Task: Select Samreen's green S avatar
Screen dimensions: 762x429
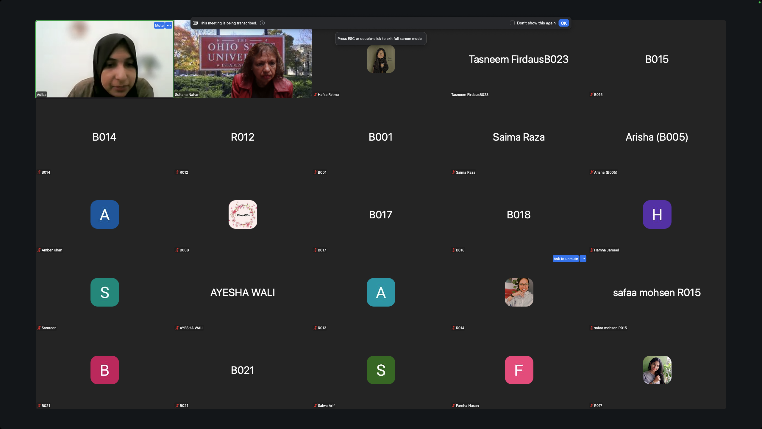Action: [x=104, y=292]
